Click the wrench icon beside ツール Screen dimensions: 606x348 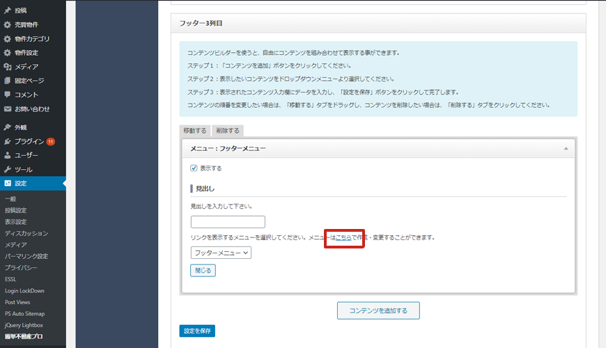7,170
